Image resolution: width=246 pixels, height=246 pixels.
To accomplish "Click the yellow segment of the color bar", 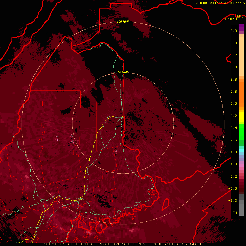I will click(241, 117).
